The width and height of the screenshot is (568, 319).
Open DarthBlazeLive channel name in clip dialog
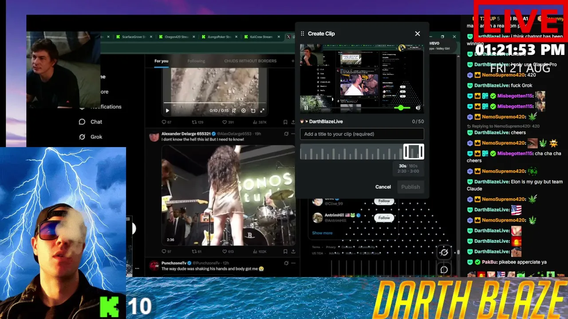click(x=326, y=121)
